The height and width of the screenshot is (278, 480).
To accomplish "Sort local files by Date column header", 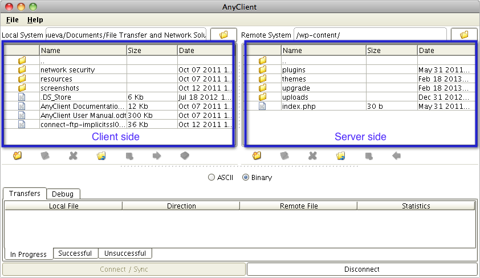I will click(x=205, y=51).
